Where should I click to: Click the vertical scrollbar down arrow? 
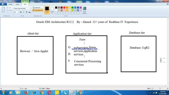click(168, 84)
